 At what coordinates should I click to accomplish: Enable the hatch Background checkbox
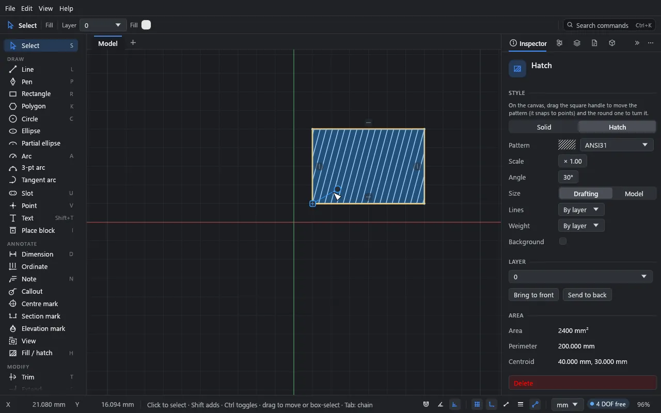[x=563, y=241]
